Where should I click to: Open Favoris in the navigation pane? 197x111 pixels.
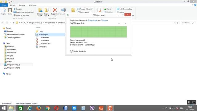point(8,28)
